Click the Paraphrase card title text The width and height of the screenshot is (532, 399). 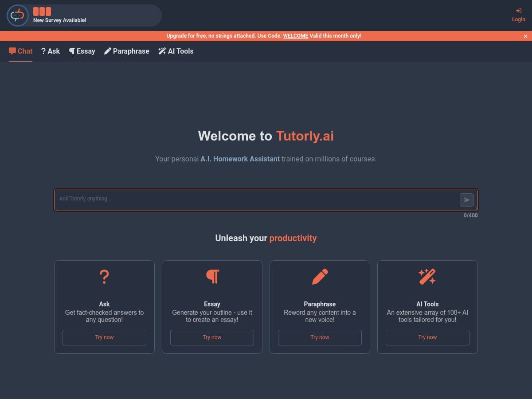point(320,304)
